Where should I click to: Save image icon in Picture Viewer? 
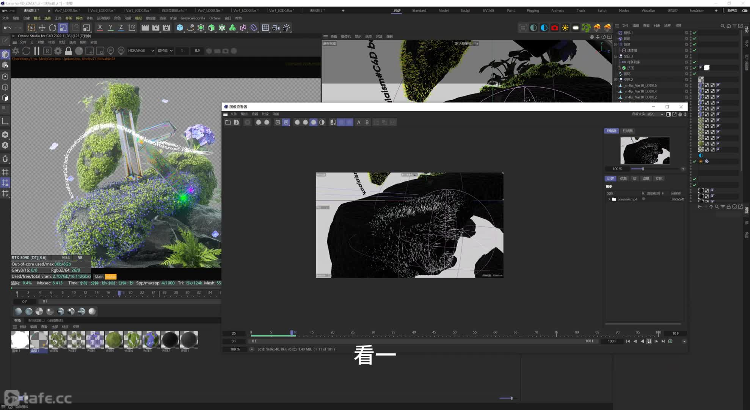pos(236,122)
